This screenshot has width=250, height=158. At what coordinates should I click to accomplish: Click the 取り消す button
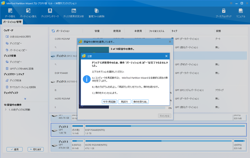[36, 149]
